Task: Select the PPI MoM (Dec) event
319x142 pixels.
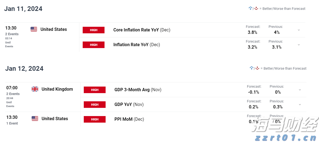Action: click(129, 119)
